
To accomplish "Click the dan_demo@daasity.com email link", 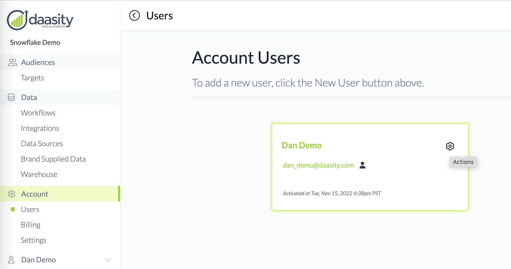I will [318, 165].
